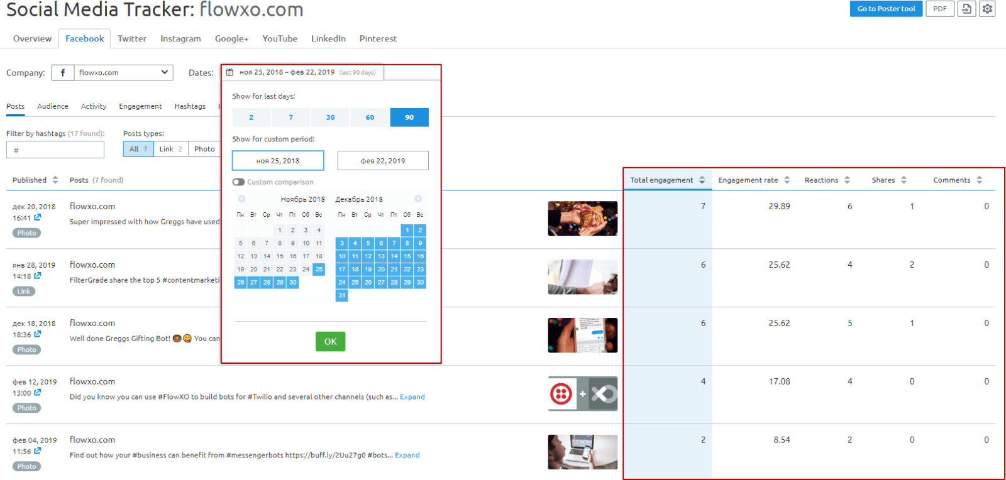Open the Twilio post thumbnail image

(x=583, y=394)
